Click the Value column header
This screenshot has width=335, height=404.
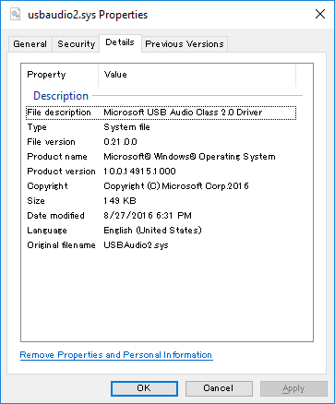coord(197,75)
